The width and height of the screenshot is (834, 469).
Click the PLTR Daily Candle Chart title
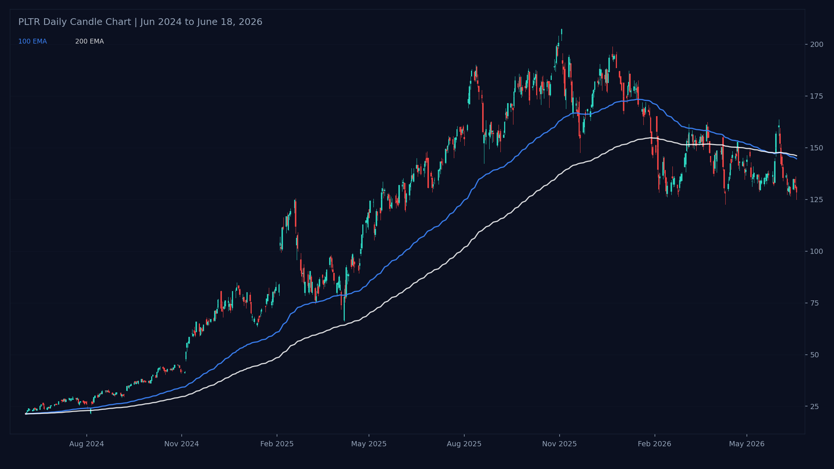(x=140, y=22)
